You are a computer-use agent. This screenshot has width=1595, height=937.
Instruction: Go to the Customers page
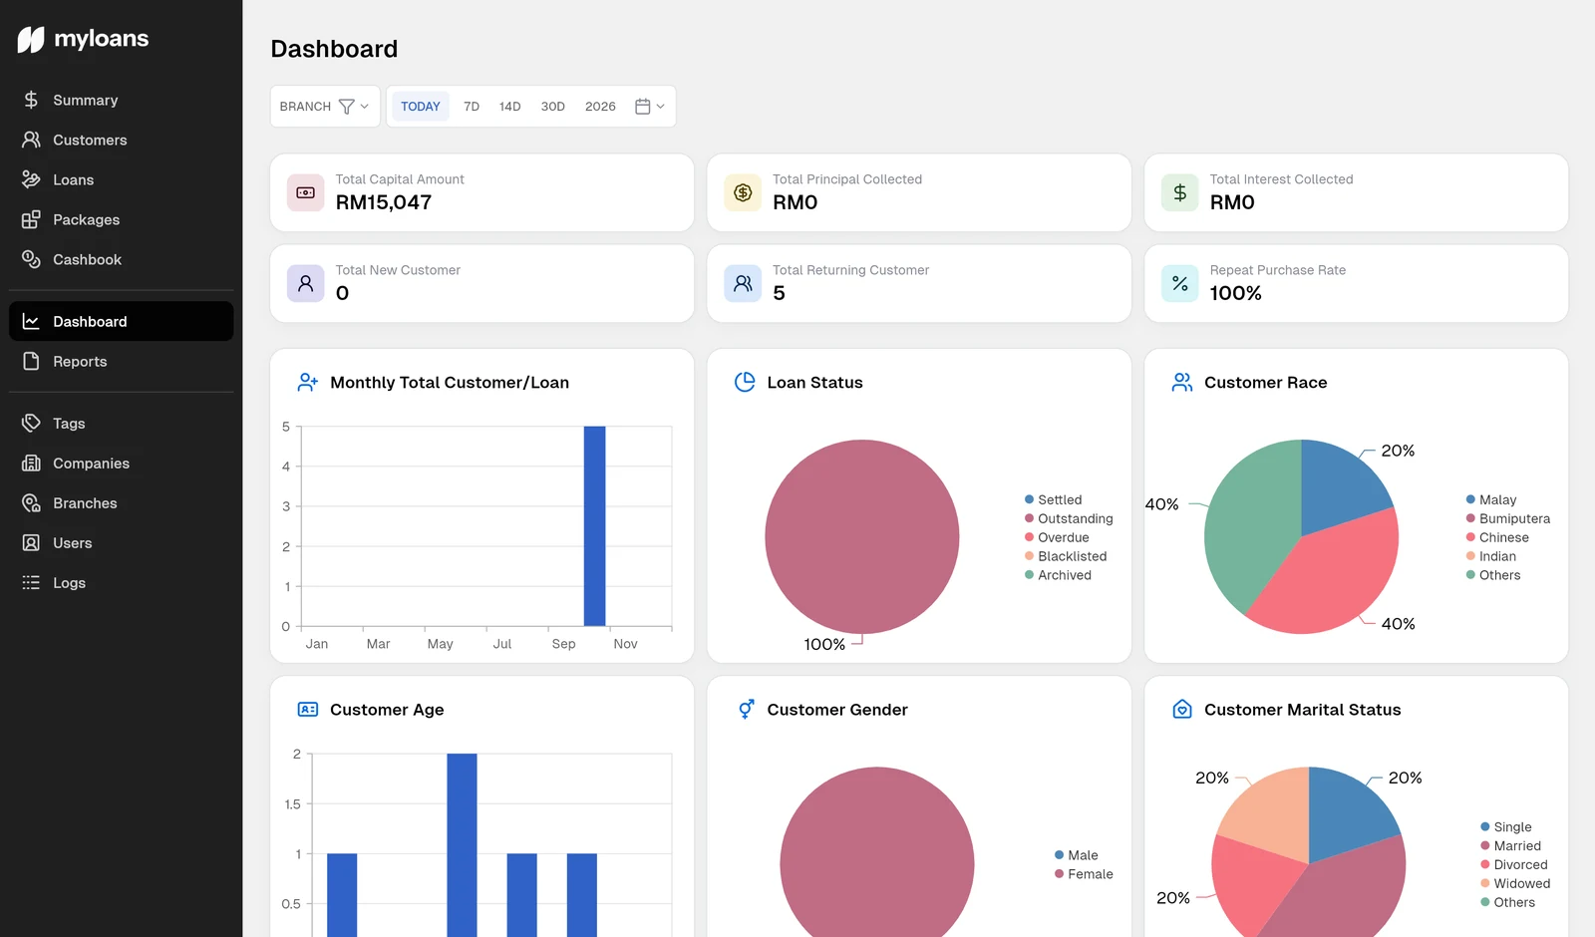point(122,140)
